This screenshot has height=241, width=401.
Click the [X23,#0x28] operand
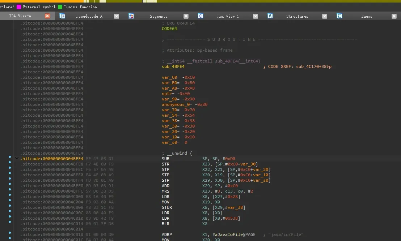click(x=226, y=197)
